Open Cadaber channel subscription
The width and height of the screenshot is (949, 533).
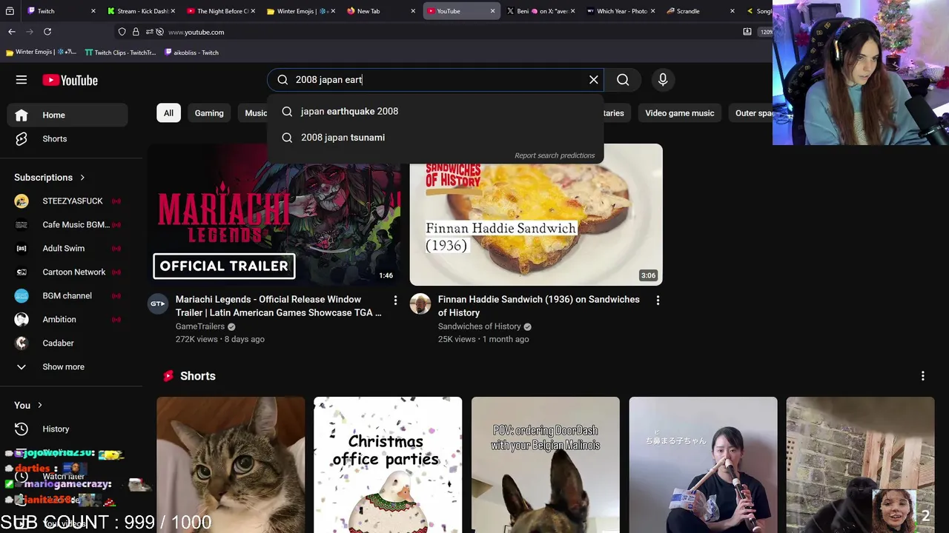(x=67, y=343)
